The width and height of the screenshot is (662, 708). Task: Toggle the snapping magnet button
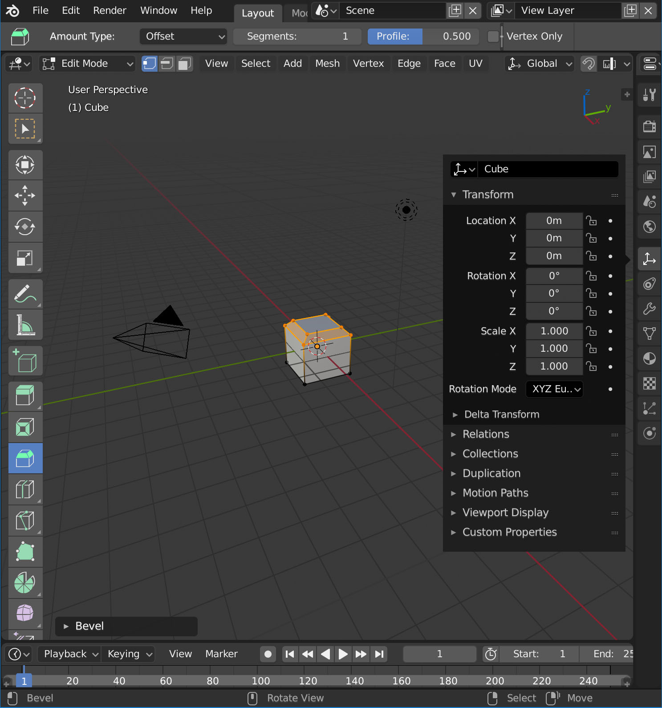tap(589, 64)
